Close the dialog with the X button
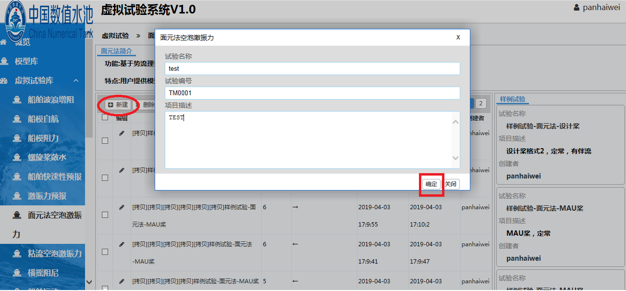Image resolution: width=626 pixels, height=291 pixels. (x=458, y=38)
